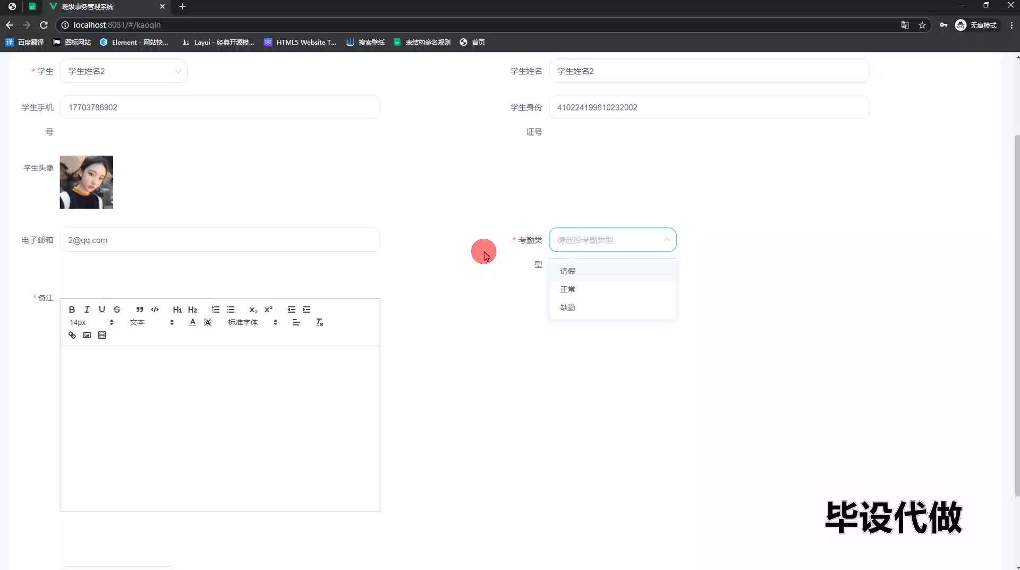
Task: Create a bulleted list
Action: (231, 309)
